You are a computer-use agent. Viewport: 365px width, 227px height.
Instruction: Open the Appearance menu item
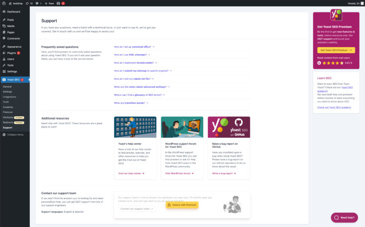coord(15,47)
